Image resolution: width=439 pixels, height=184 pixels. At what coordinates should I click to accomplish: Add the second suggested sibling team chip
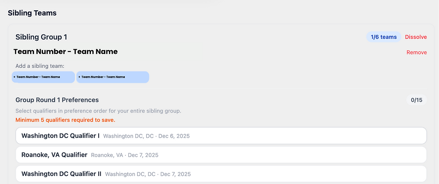tap(112, 77)
